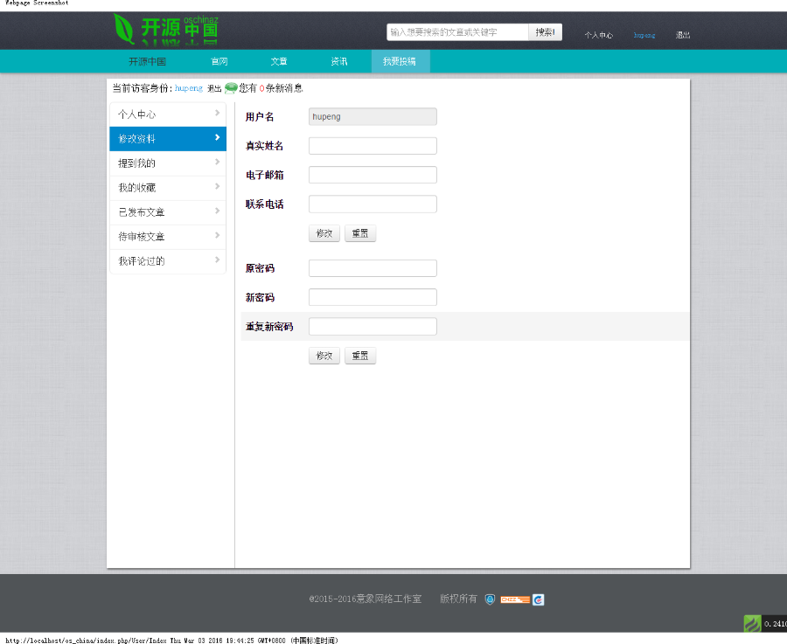
Task: Click the blue C icon in the footer
Action: point(538,599)
